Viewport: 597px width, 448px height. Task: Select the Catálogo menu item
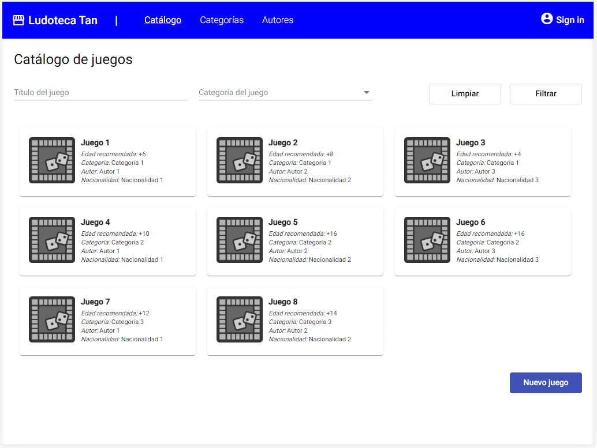coord(163,20)
